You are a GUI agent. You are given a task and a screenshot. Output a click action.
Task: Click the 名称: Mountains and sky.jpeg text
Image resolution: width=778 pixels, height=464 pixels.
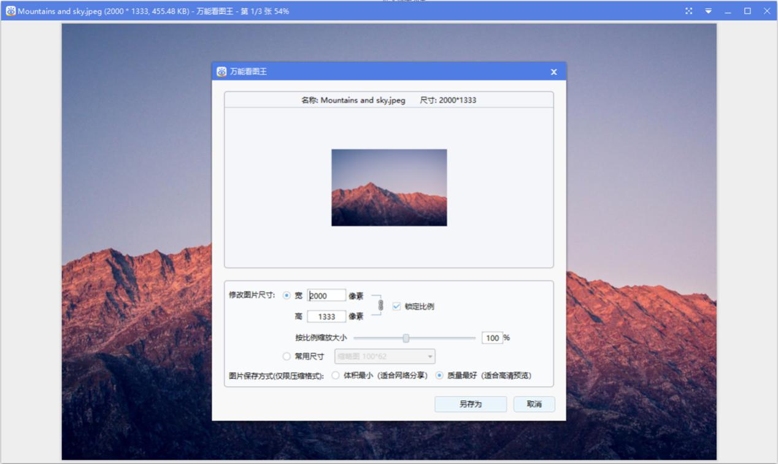353,100
